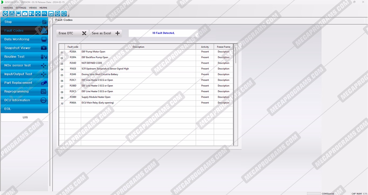
Task: Open the SETTING(S) menu
Action: point(21,8)
